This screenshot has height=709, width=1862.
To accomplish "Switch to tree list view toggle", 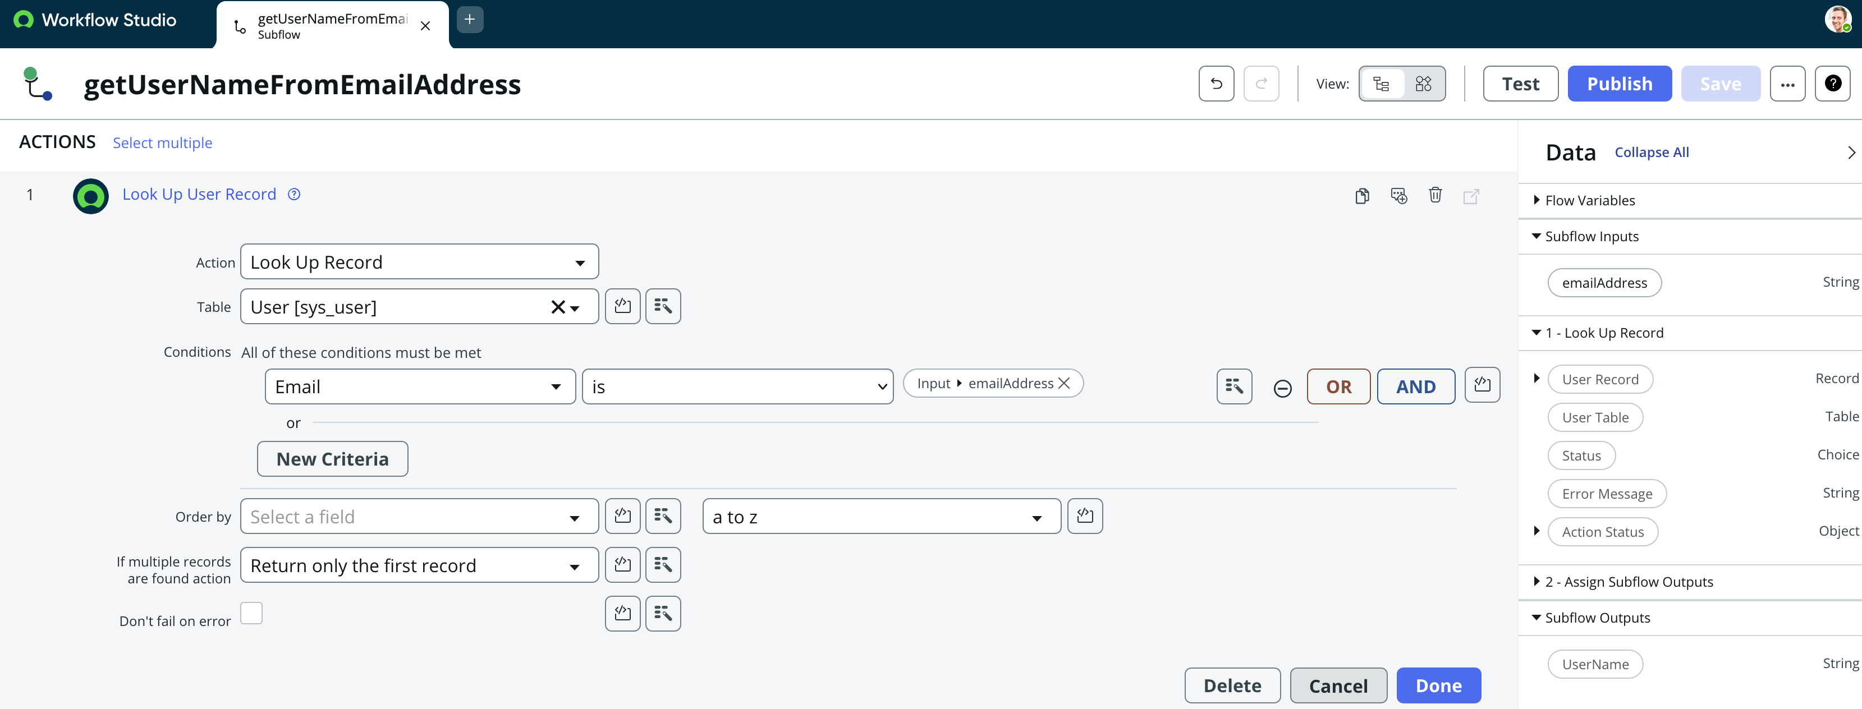I will [x=1381, y=84].
